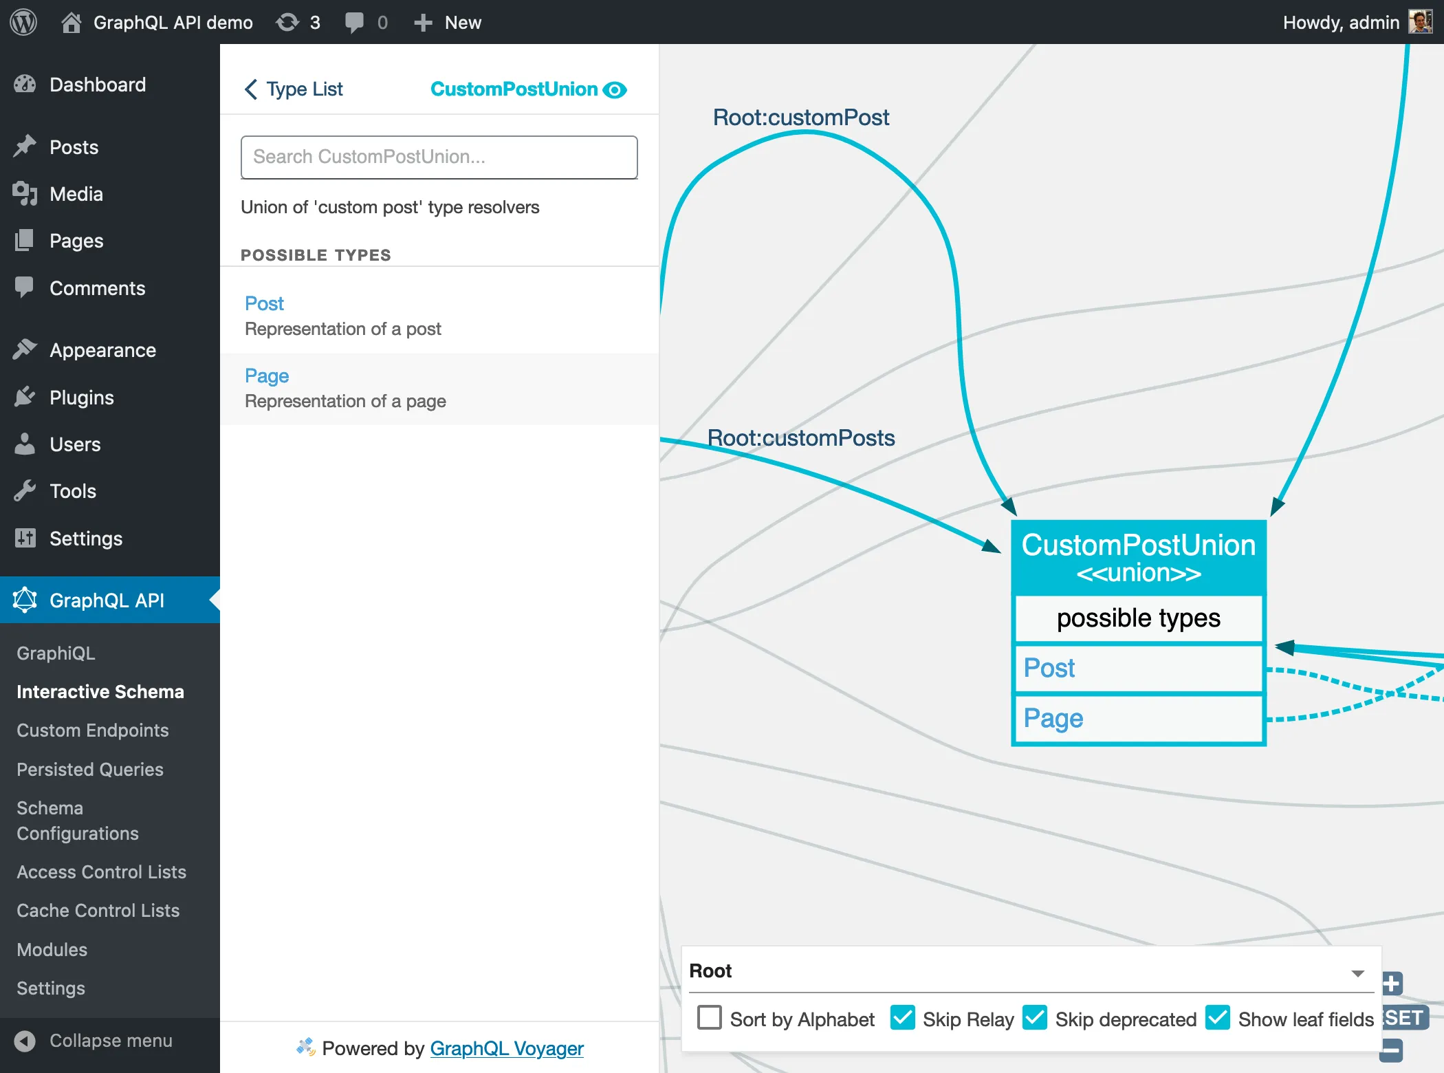1444x1073 pixels.
Task: Open the Post type link in panel
Action: point(264,303)
